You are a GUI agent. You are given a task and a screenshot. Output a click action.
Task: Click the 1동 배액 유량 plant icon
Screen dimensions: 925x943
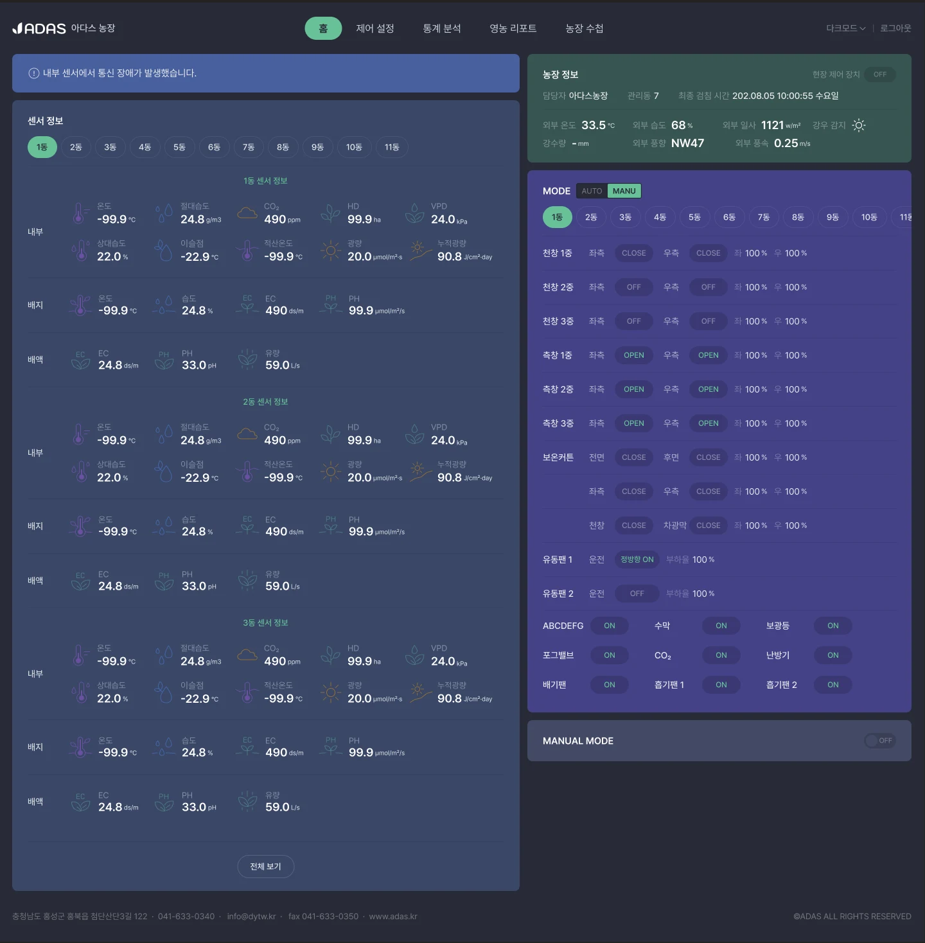click(x=247, y=360)
